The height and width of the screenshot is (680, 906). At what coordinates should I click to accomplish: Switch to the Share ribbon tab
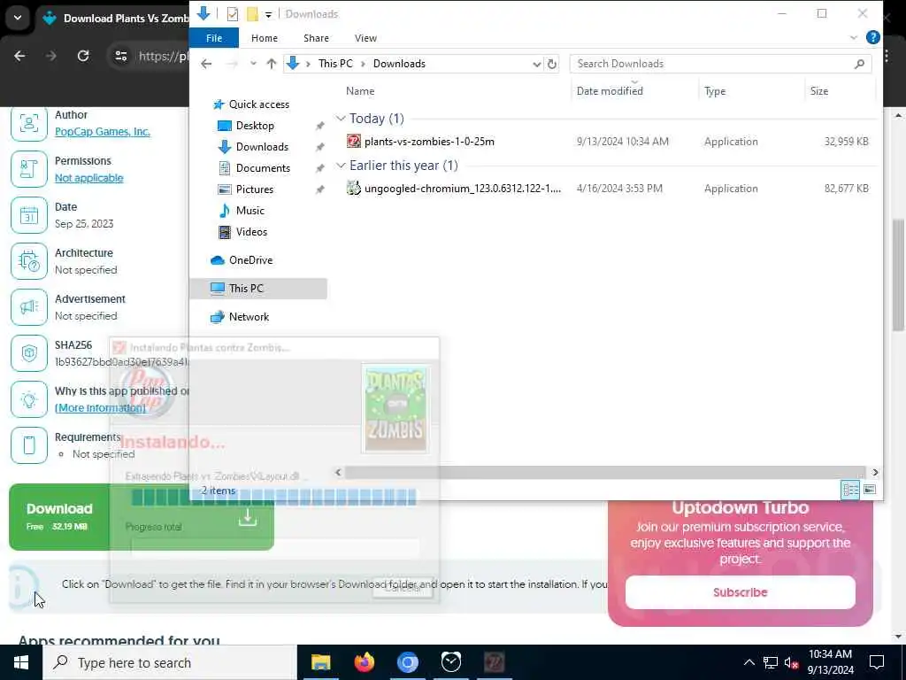click(316, 38)
